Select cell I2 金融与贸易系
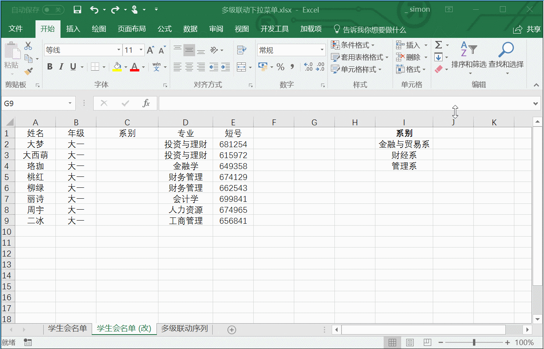Image resolution: width=544 pixels, height=349 pixels. click(x=404, y=144)
